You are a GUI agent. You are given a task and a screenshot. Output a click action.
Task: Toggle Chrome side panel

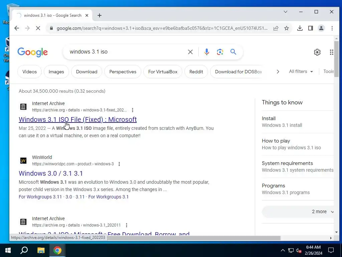pos(311,28)
